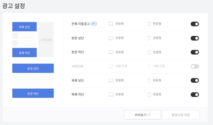Viewport: 213px width, 125px height.
Task: Click the 사이드바 area in layout preview
Action: (46, 40)
